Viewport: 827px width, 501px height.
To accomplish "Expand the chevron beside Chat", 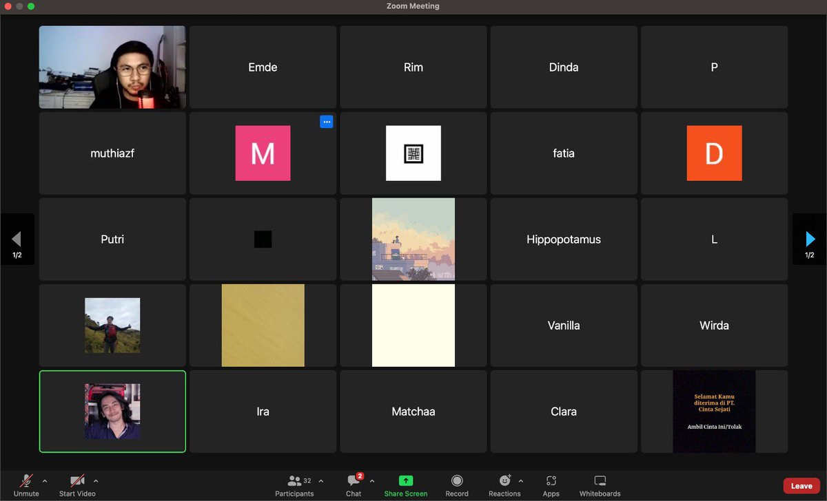I will tap(372, 481).
